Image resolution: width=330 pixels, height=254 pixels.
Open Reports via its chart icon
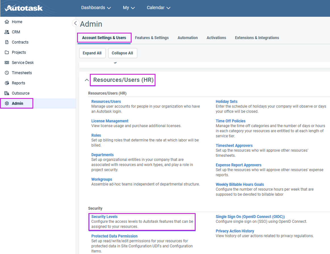7,83
